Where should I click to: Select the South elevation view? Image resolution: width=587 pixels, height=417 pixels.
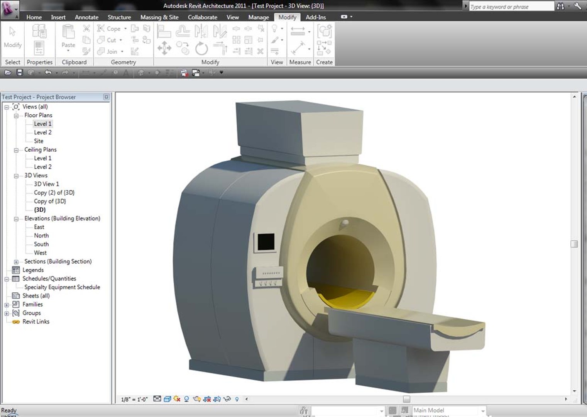41,244
